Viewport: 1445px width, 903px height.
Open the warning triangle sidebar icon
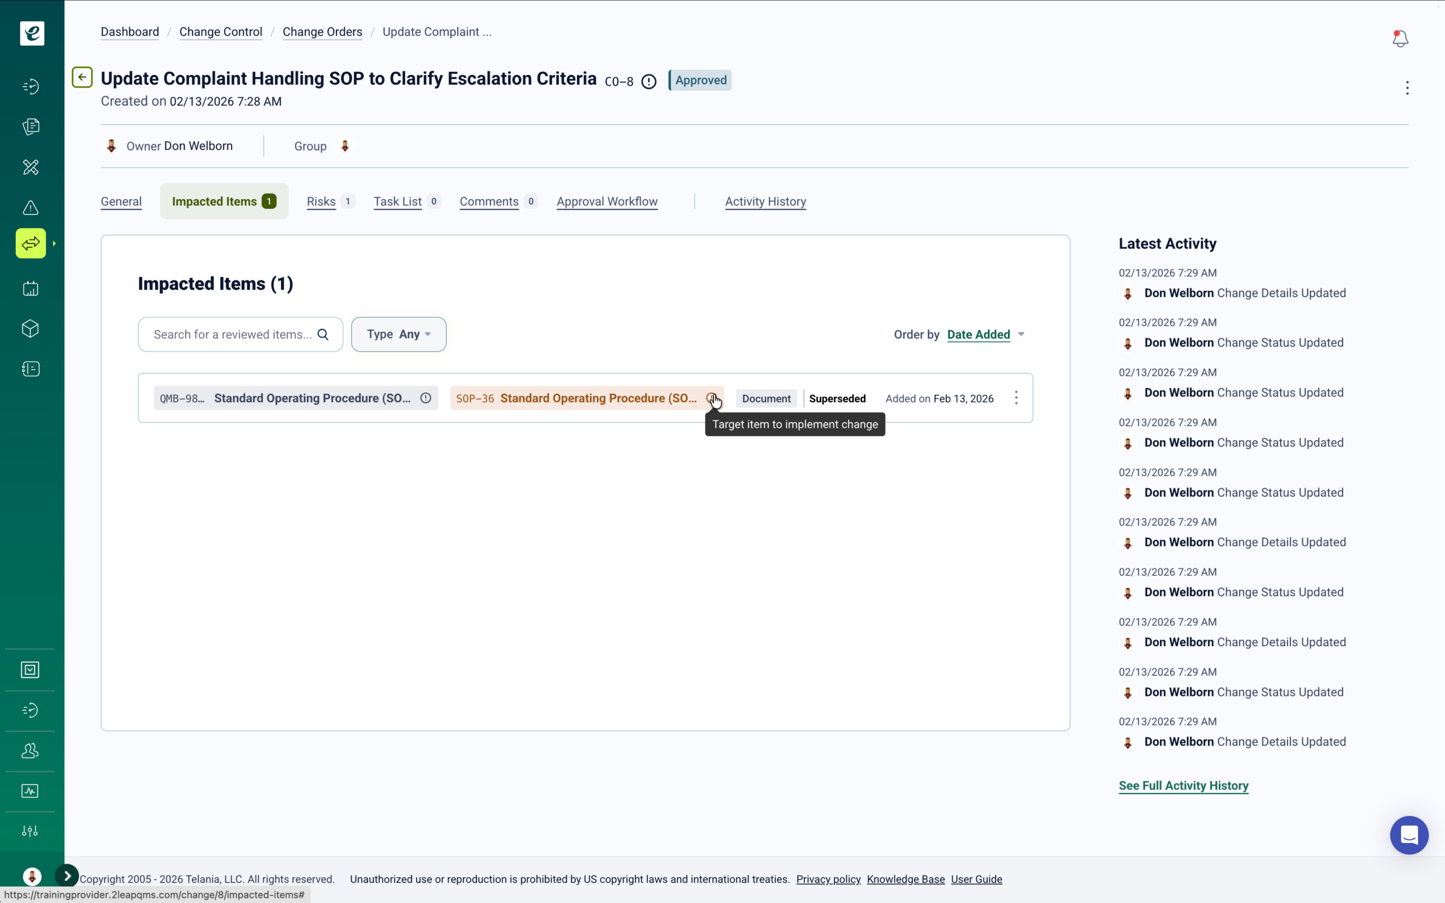pyautogui.click(x=30, y=208)
